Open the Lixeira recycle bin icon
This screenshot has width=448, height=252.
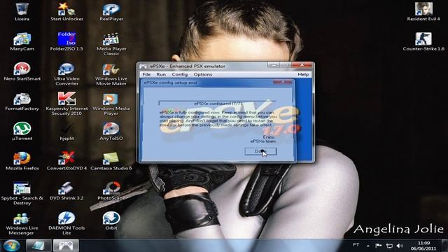coord(22,11)
